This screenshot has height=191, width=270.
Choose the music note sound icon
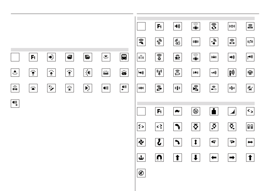click(x=250, y=42)
